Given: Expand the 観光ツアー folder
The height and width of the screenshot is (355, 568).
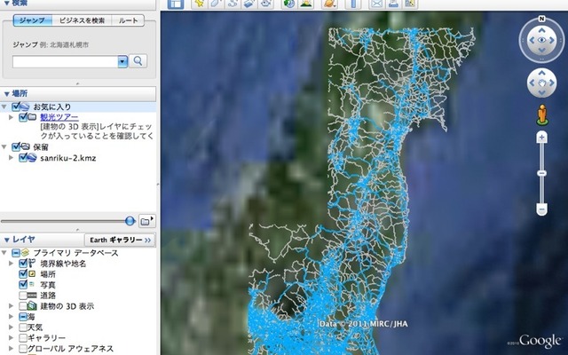Looking at the screenshot, I should pos(12,117).
